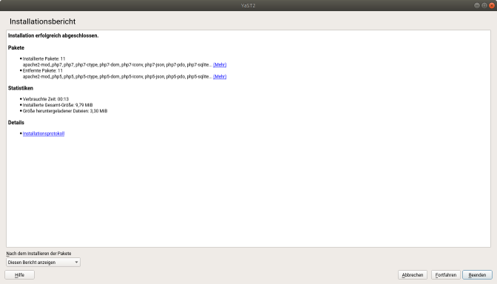This screenshot has height=284, width=497.
Task: Click the 'Verbrauchte Zeit: 00:13' line
Action: pyautogui.click(x=46, y=99)
